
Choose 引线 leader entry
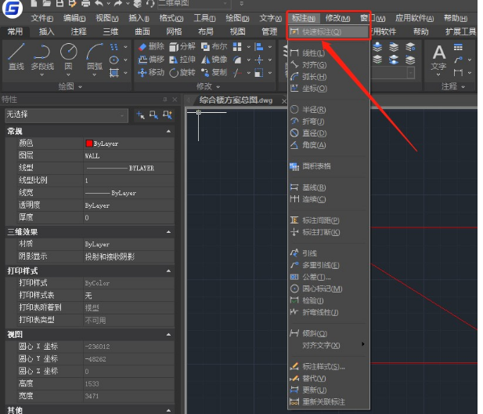[328, 253]
